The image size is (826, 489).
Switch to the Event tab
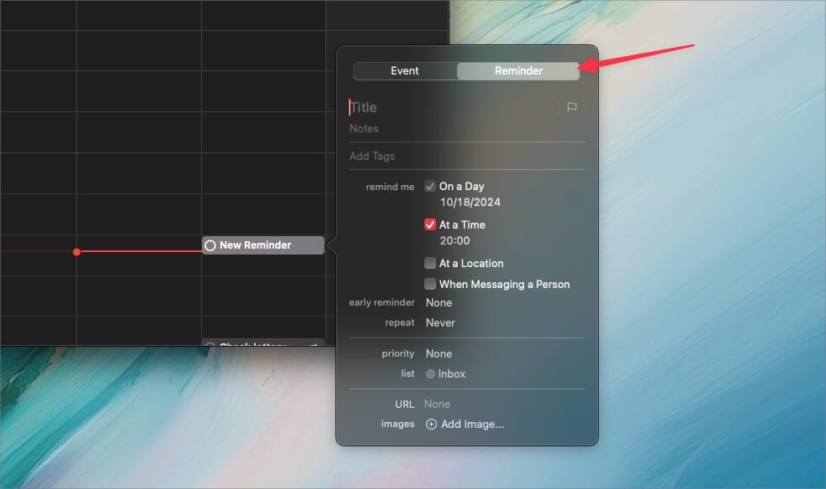[406, 71]
